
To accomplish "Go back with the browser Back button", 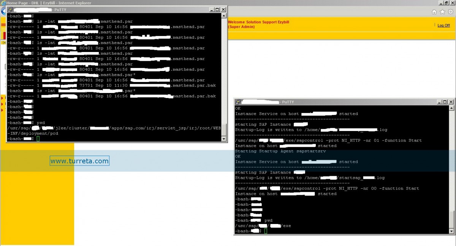I will [3, 11].
